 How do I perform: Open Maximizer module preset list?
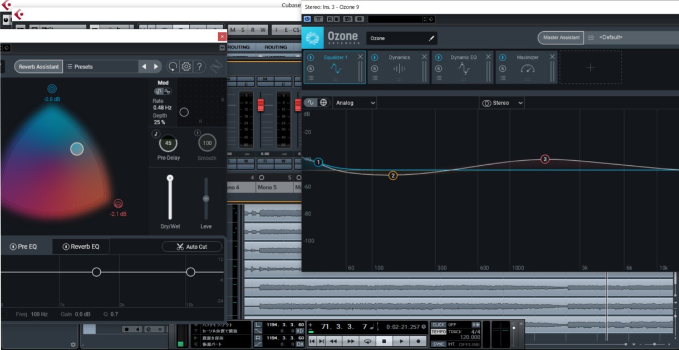pyautogui.click(x=503, y=78)
